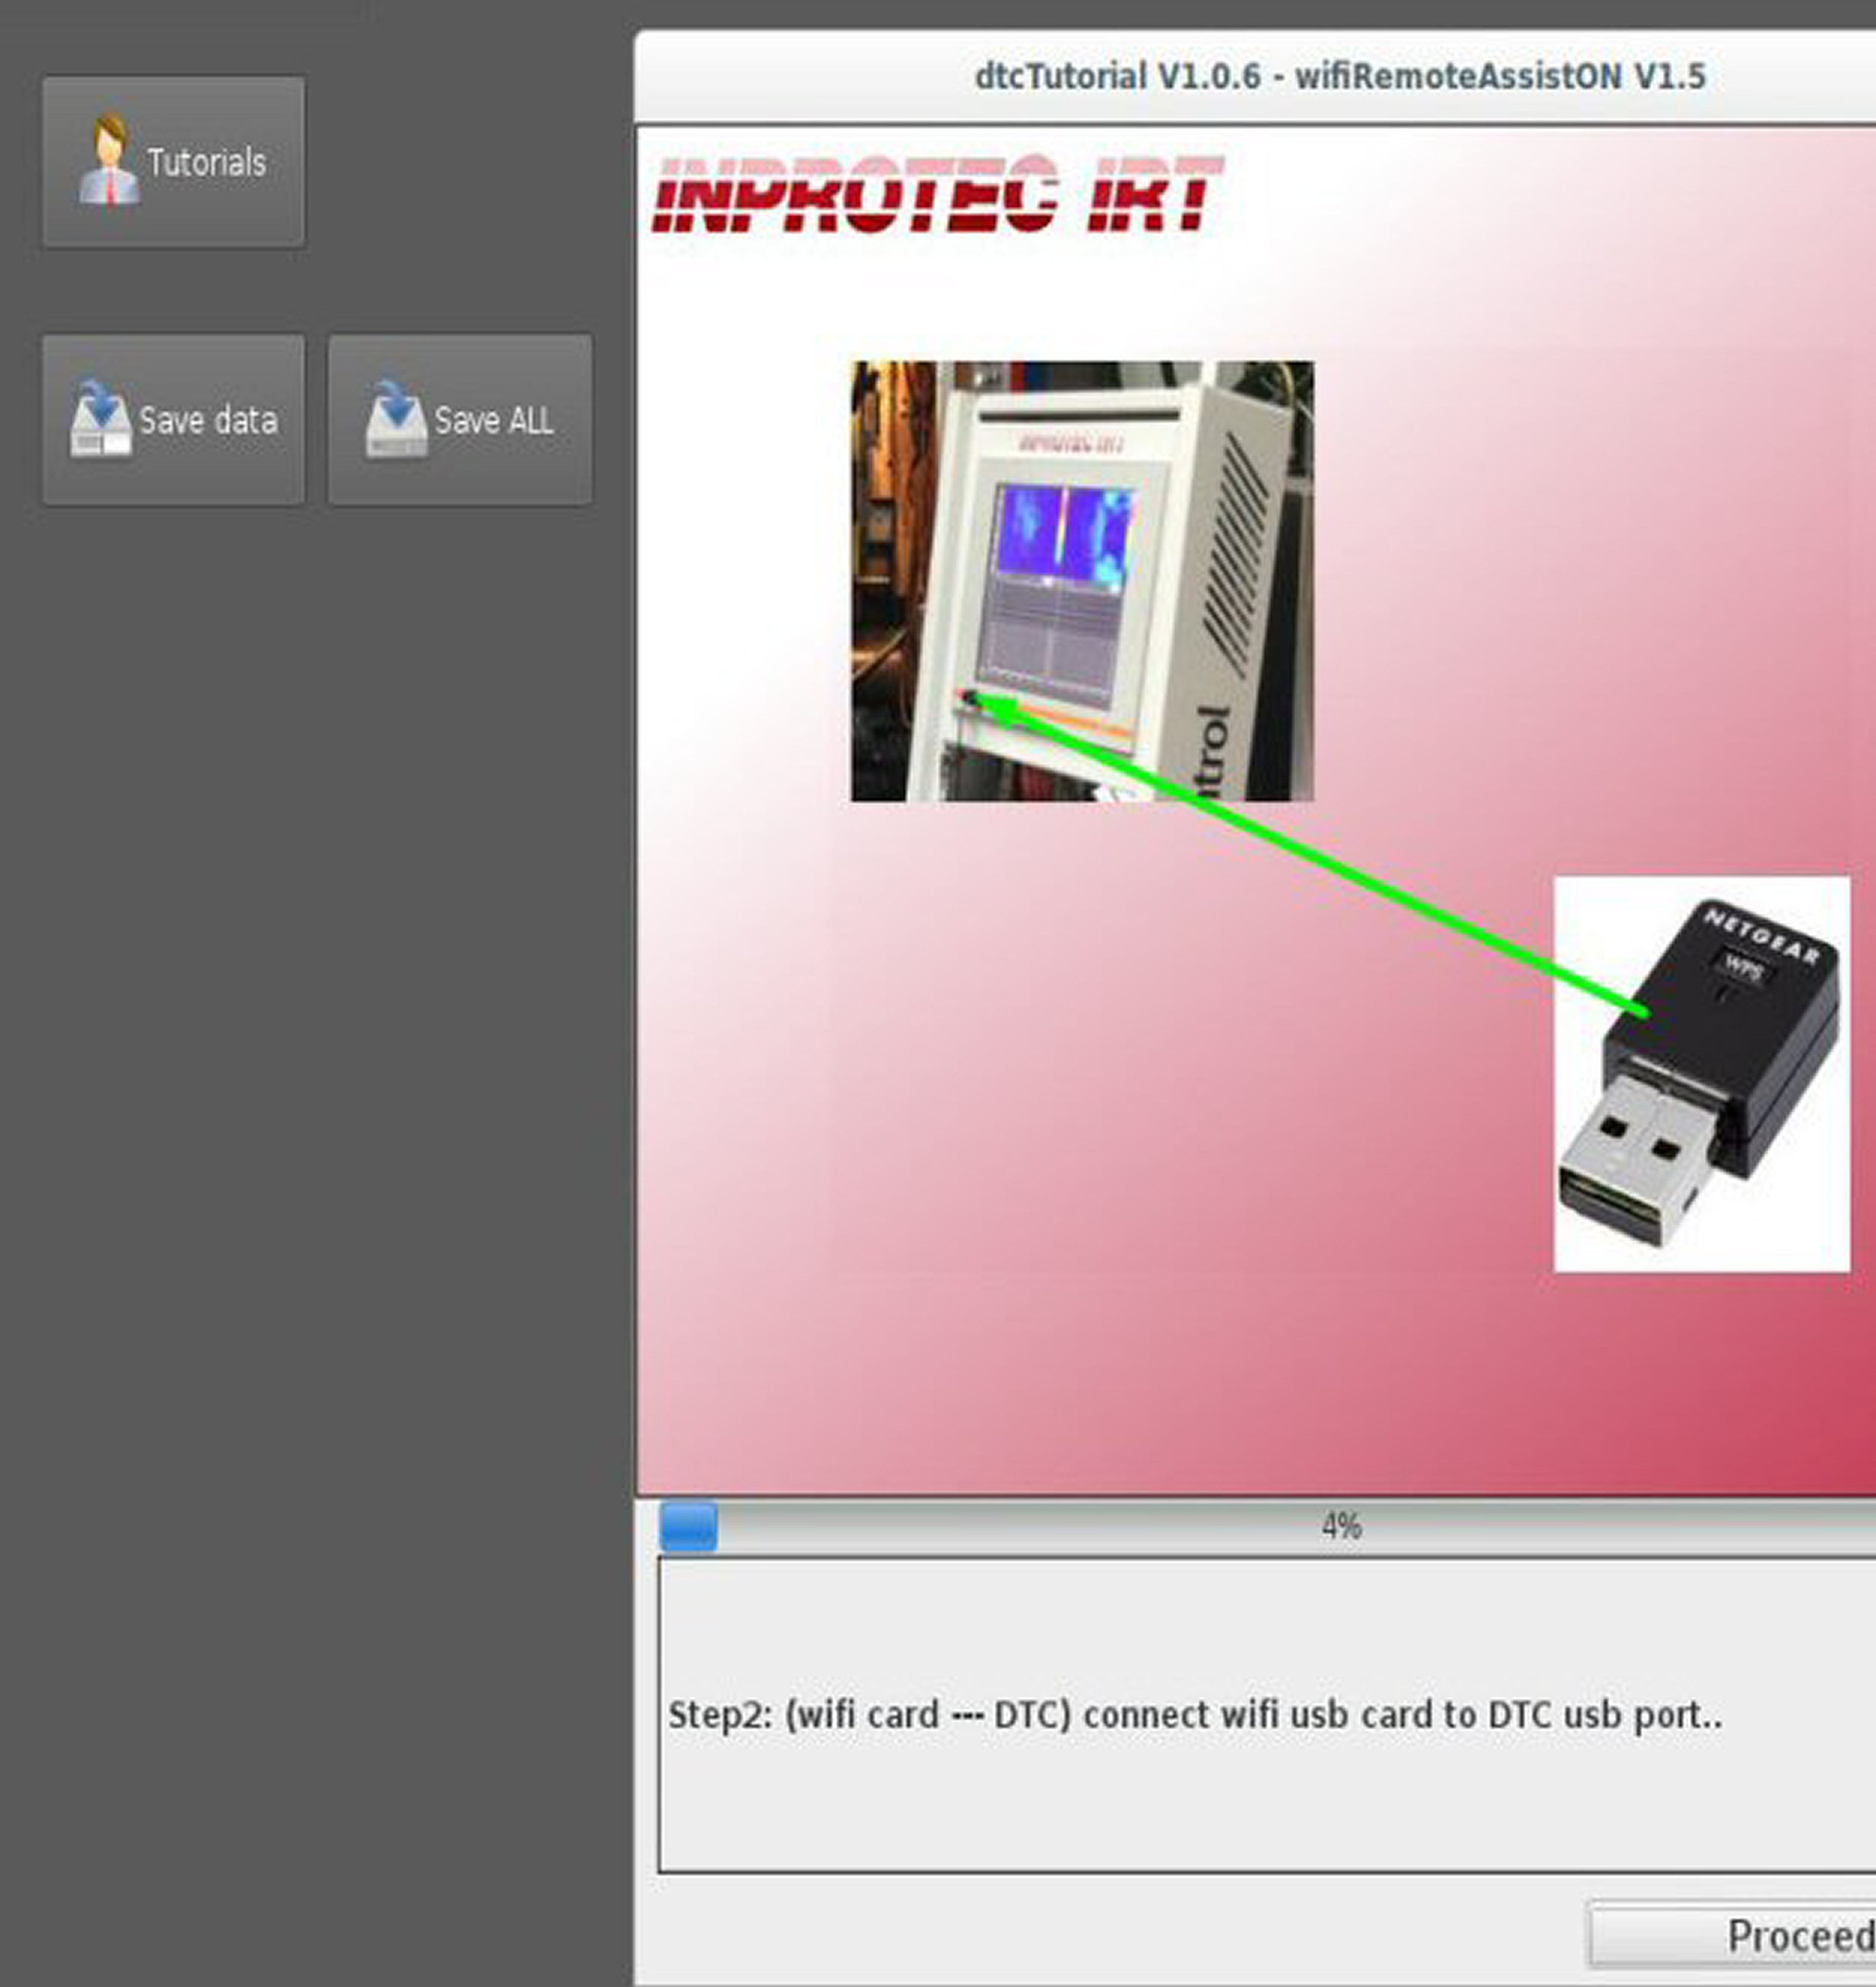Image resolution: width=1876 pixels, height=1987 pixels.
Task: Select the DTC control cabinet photo
Action: (x=1082, y=581)
